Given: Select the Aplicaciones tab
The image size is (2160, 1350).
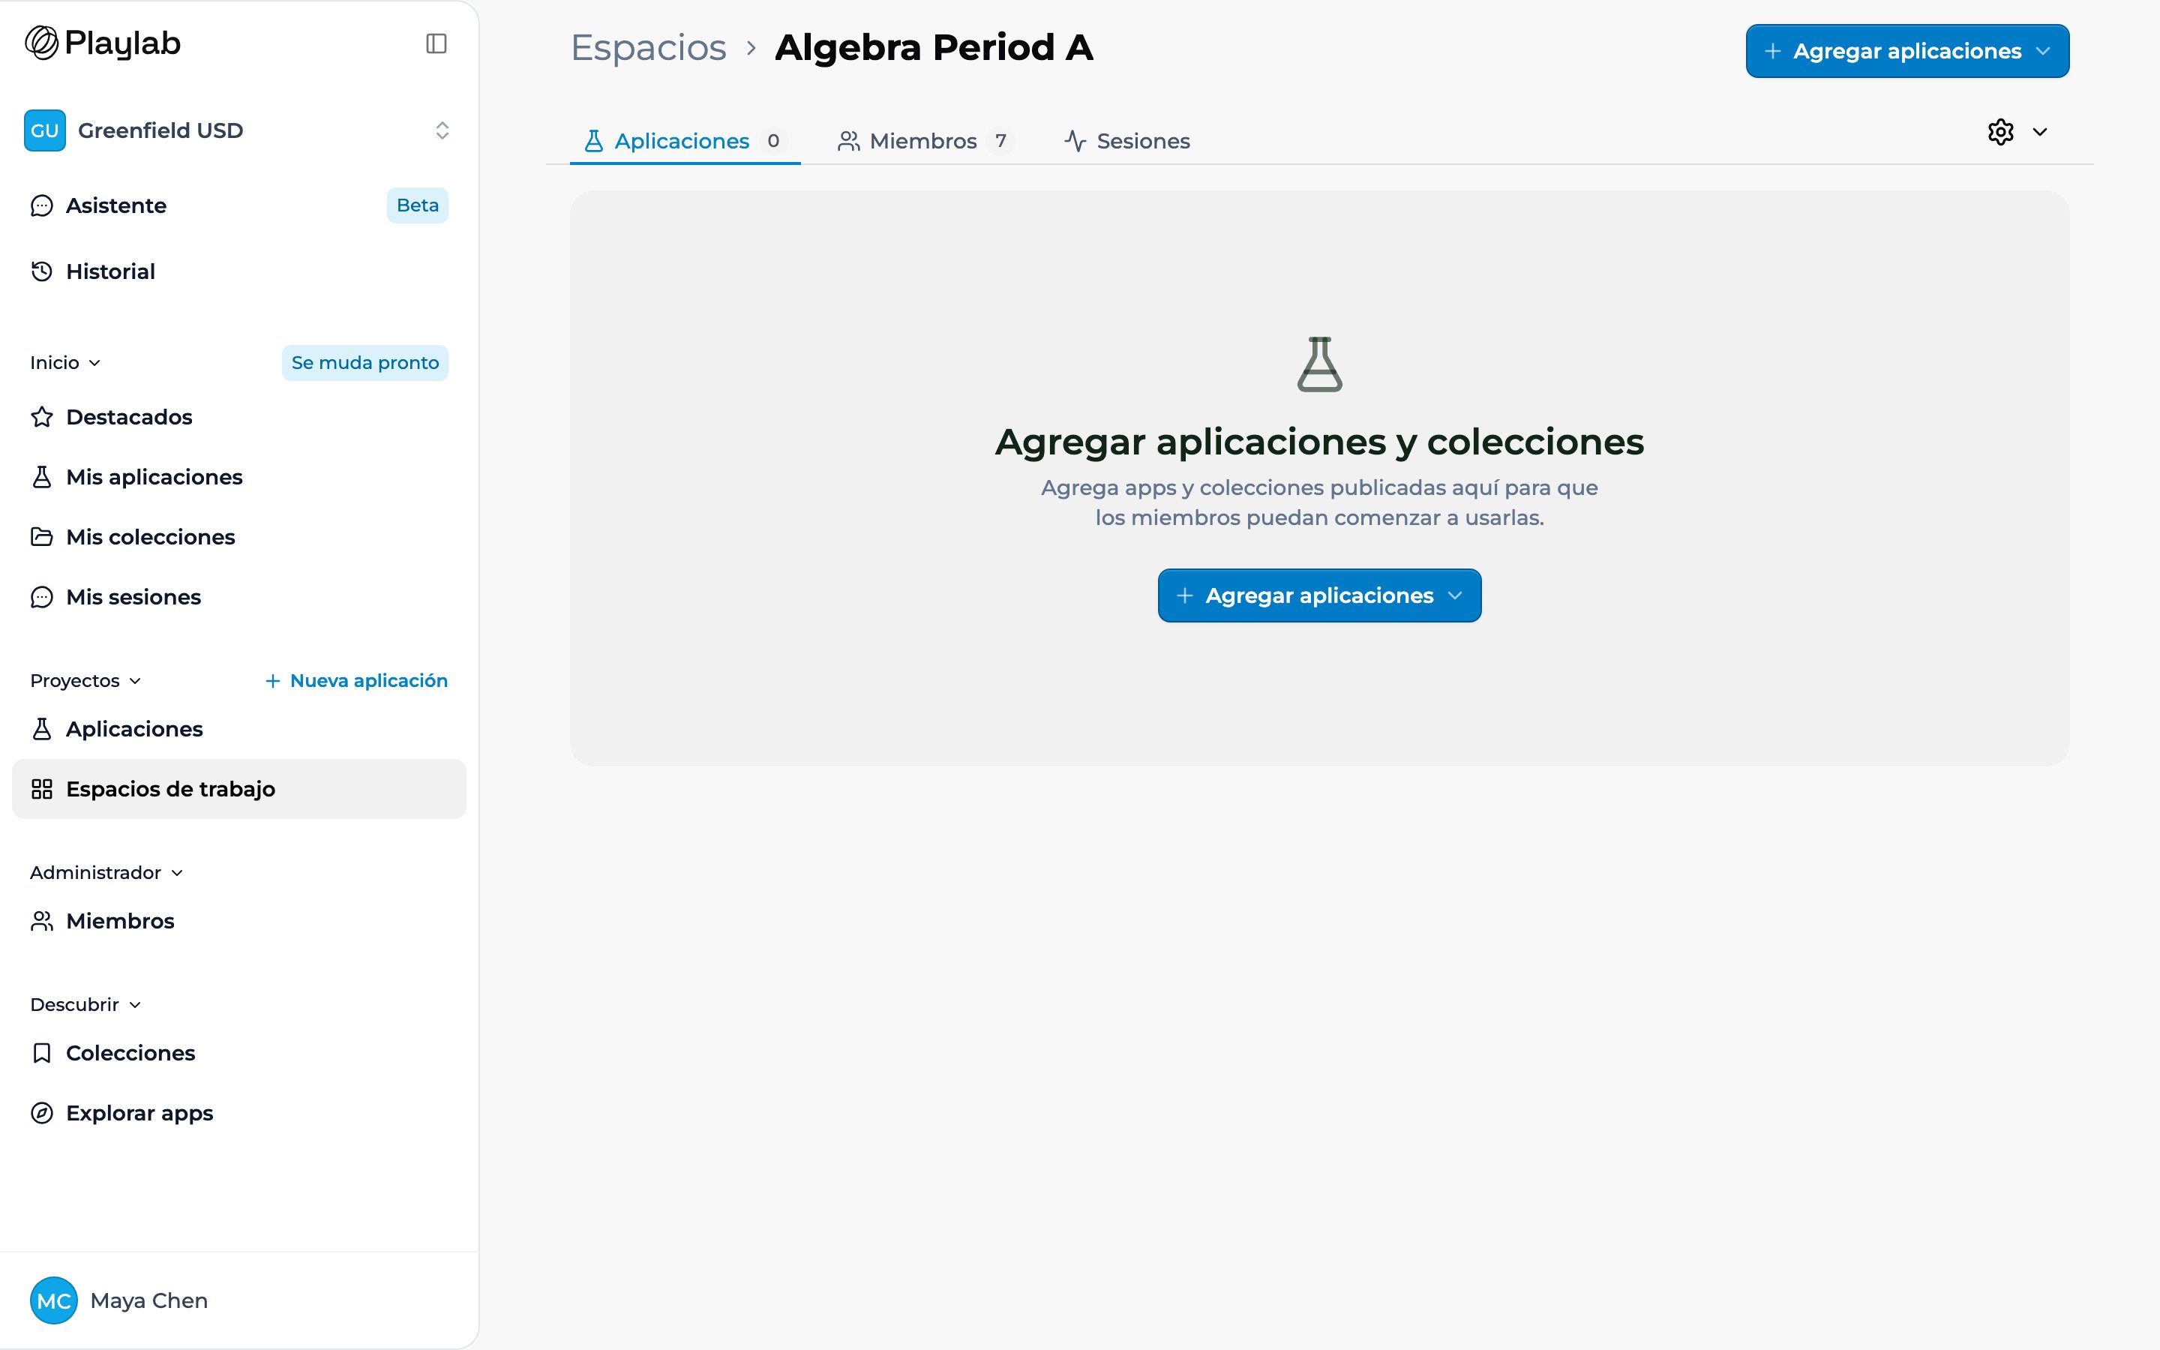Looking at the screenshot, I should point(685,141).
